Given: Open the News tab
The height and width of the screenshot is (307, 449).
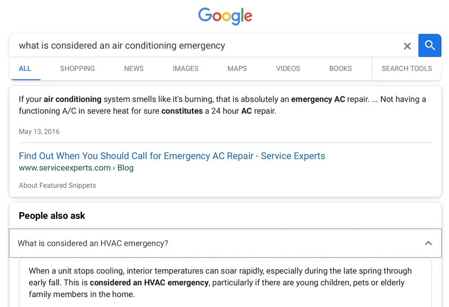Looking at the screenshot, I should [134, 69].
